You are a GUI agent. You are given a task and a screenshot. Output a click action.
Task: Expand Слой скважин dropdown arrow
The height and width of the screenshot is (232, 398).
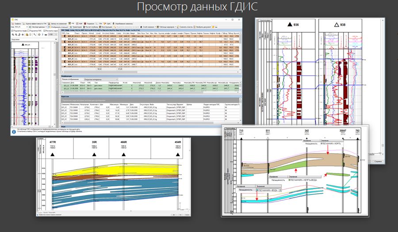point(155,27)
